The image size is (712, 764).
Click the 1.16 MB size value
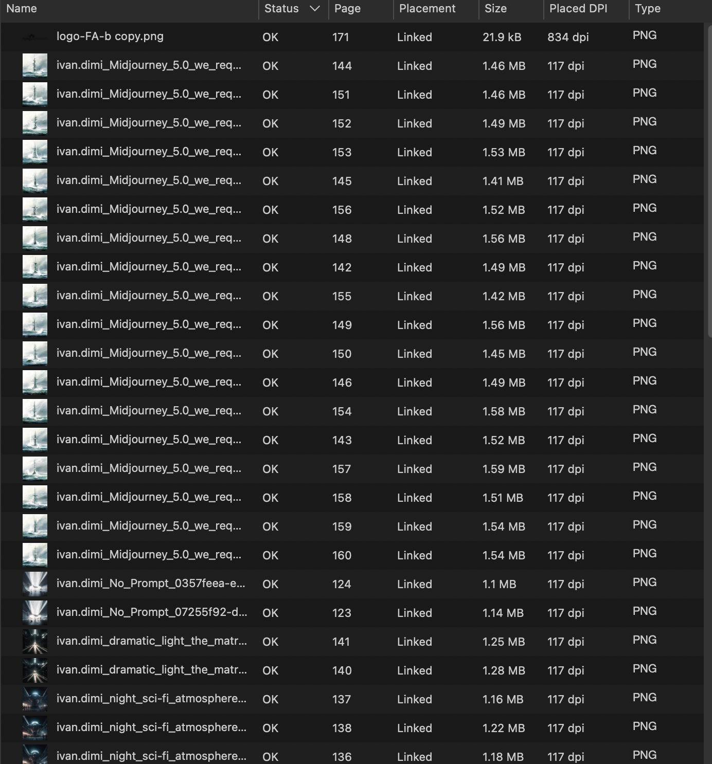(x=503, y=699)
